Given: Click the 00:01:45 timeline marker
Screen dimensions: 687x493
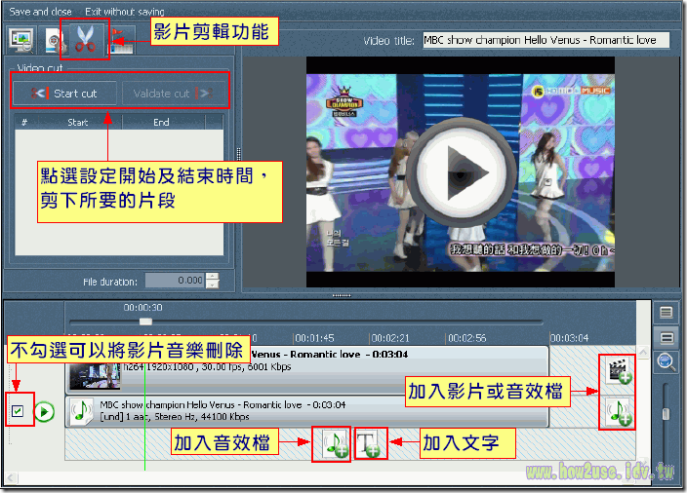Looking at the screenshot, I should point(314,338).
